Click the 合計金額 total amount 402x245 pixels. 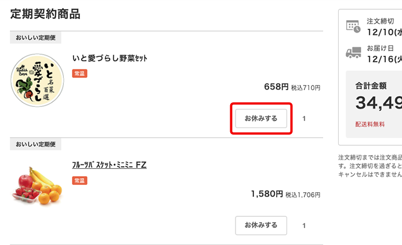379,103
